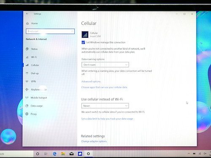
Task: Click the VPN icon in sidebar
Action: pyautogui.click(x=27, y=81)
